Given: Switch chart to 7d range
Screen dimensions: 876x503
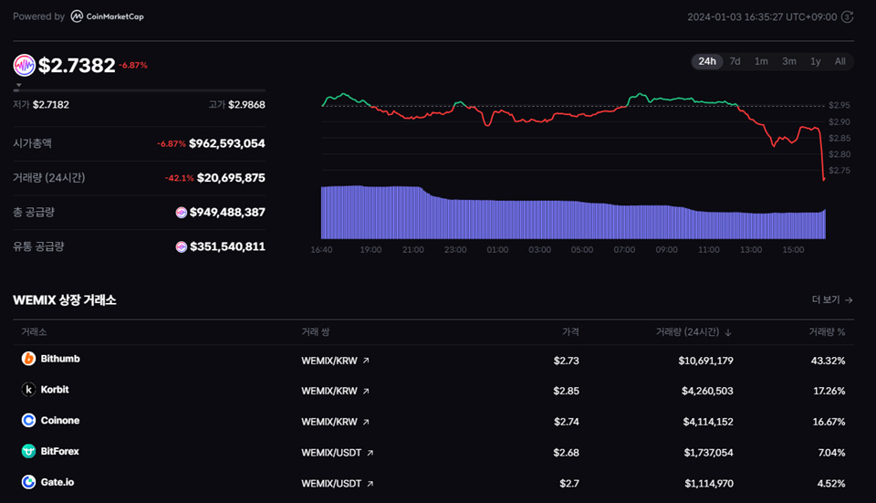Looking at the screenshot, I should click(x=735, y=61).
